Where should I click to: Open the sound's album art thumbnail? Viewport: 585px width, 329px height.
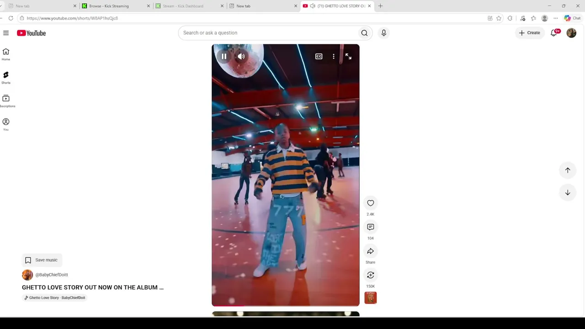(371, 298)
